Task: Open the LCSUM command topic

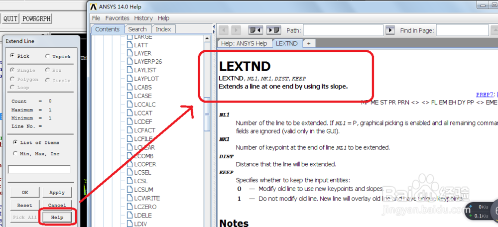Action: (143, 190)
